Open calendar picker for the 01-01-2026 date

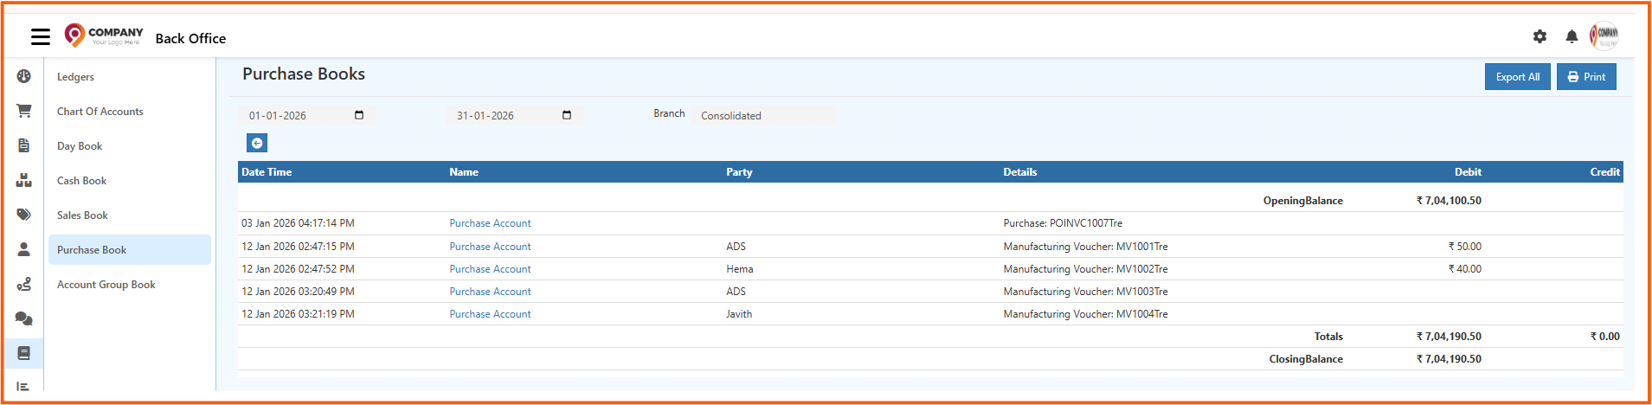click(x=359, y=115)
